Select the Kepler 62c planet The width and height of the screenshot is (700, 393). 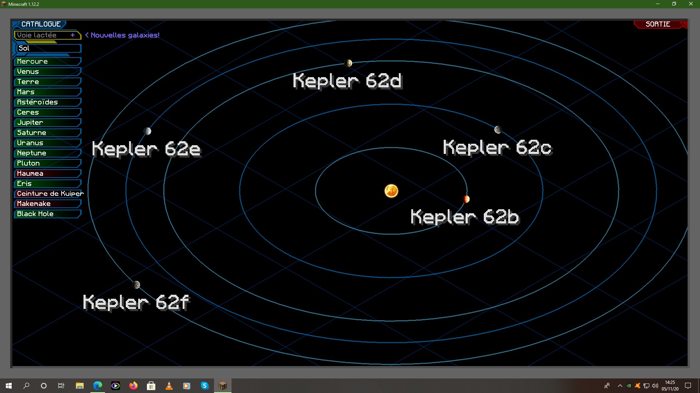(498, 130)
